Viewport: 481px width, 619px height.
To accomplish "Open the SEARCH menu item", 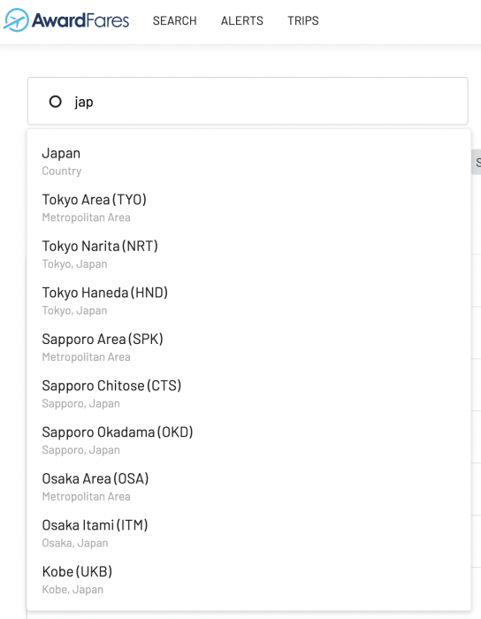I will click(174, 20).
